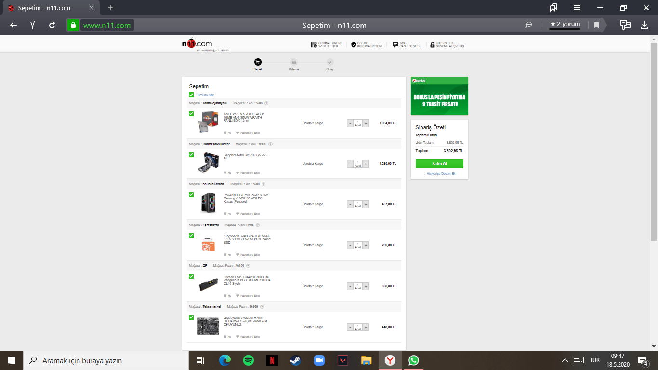Screen dimensions: 658x370
Task: Increase quantity of Corsair Vengeance RAM
Action: pyautogui.click(x=366, y=286)
